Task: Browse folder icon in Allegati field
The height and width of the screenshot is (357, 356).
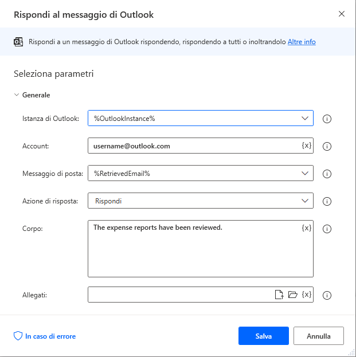Action: tap(293, 295)
